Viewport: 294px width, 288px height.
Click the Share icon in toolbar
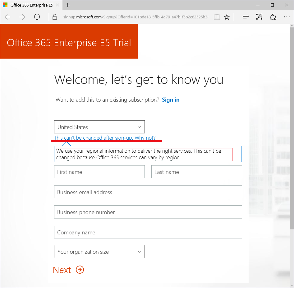pos(273,17)
